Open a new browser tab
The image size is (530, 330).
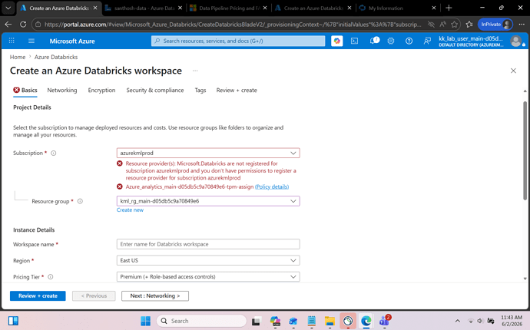pyautogui.click(x=449, y=8)
